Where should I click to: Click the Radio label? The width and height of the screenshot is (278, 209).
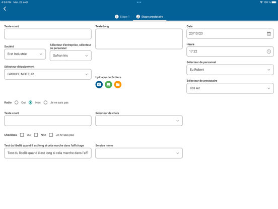[x=8, y=102]
